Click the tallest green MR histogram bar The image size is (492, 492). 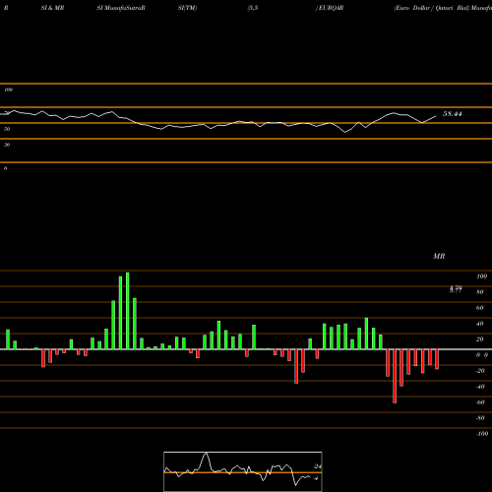coord(128,311)
